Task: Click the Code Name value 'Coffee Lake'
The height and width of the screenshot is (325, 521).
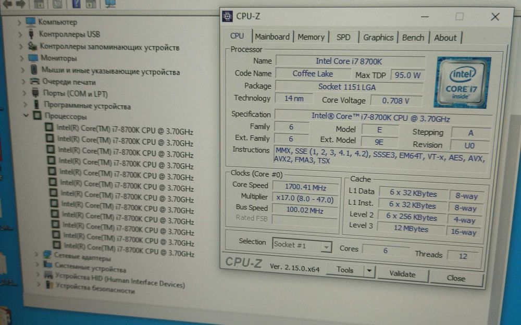Action: coord(313,73)
